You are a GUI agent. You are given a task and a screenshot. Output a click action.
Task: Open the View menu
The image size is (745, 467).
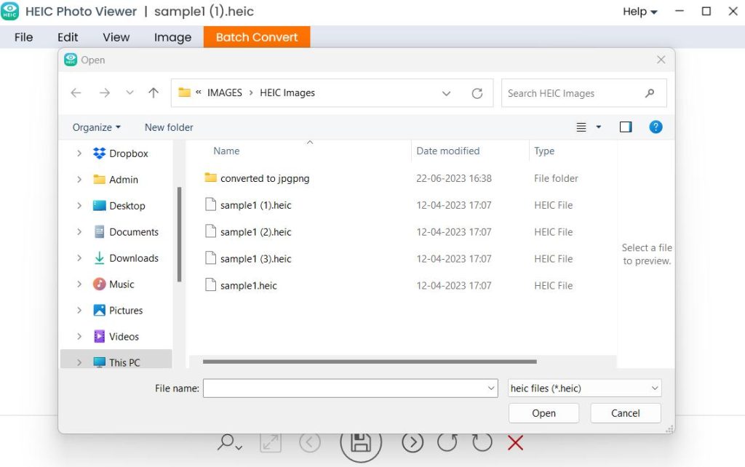click(116, 37)
